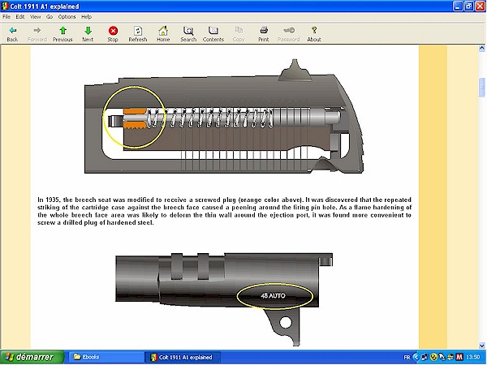Click the paragraph starting 'In 1935'
Screen dimensions: 487x365
[x=224, y=211]
